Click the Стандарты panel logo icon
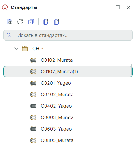 5,7
